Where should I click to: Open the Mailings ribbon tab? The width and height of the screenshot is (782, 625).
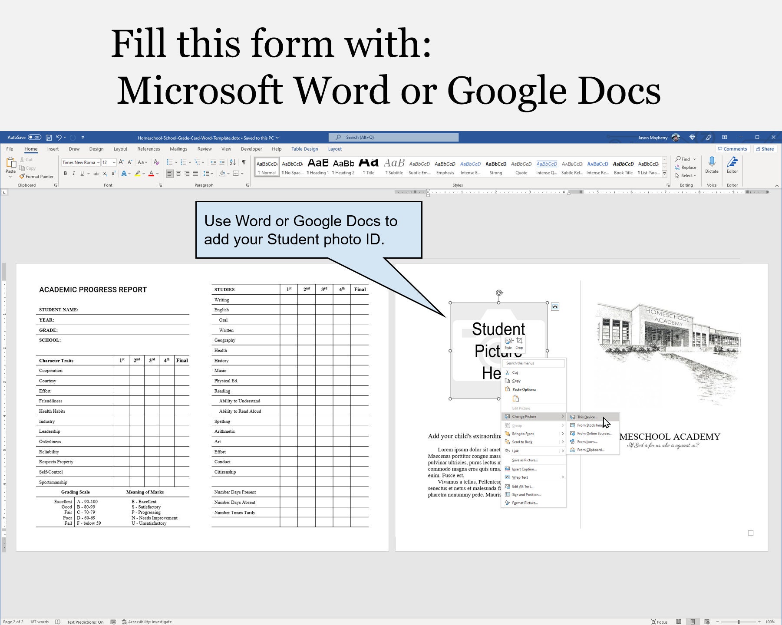(x=178, y=149)
